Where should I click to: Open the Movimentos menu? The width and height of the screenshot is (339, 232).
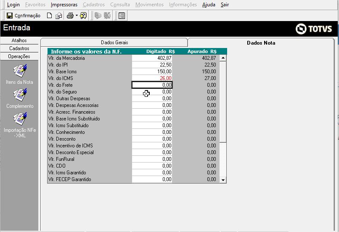(149, 5)
